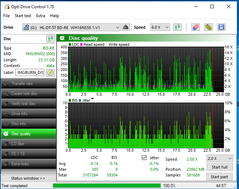This screenshot has height=189, width=239.
Task: Open the Start test menu
Action: pos(23,16)
